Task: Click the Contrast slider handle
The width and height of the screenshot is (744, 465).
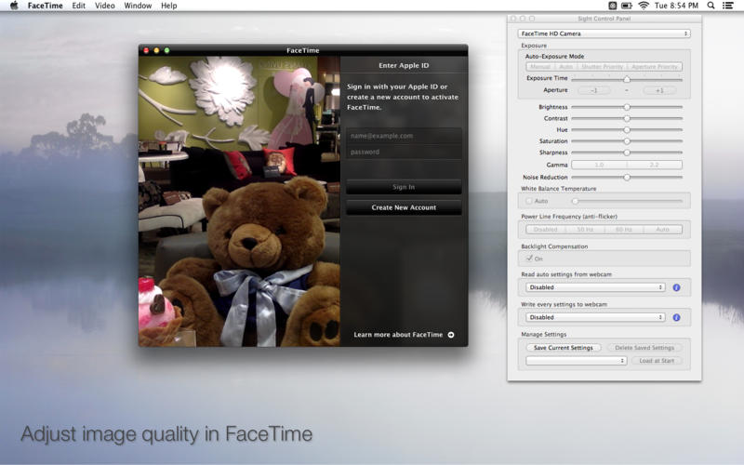Action: [x=627, y=118]
